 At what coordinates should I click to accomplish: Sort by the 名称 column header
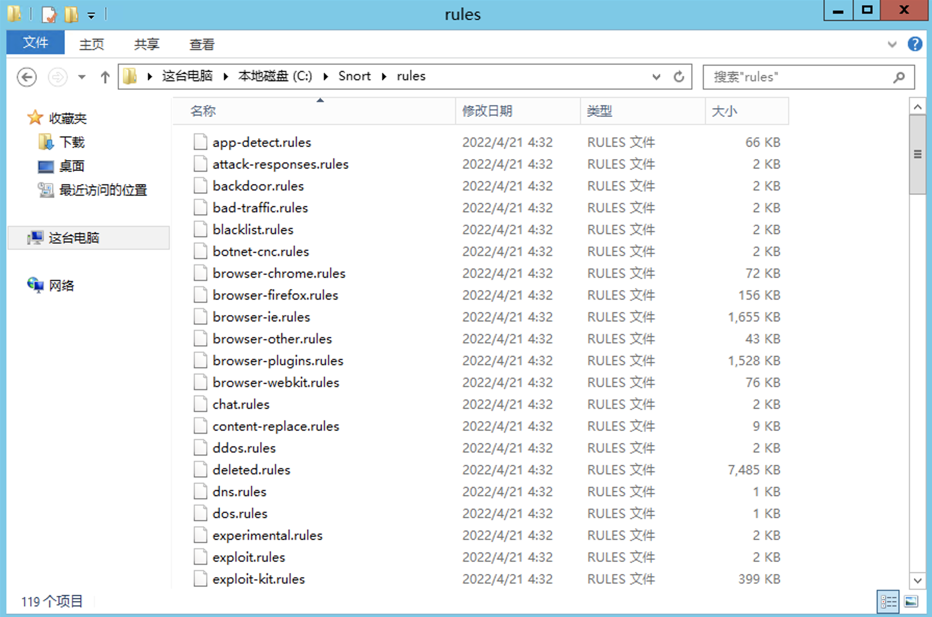tap(314, 111)
